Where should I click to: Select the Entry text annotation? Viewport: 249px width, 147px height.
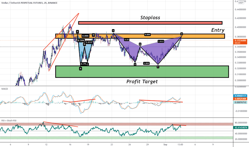click(x=218, y=30)
